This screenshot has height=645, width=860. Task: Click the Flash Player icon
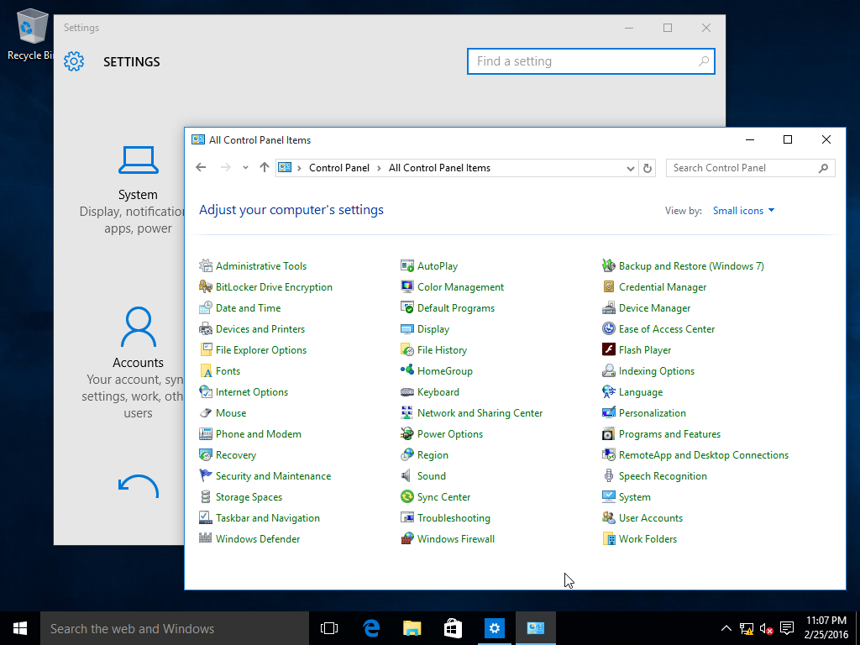(x=609, y=350)
